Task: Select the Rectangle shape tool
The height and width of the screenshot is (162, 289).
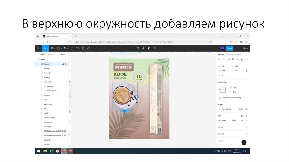Action: tap(58, 48)
